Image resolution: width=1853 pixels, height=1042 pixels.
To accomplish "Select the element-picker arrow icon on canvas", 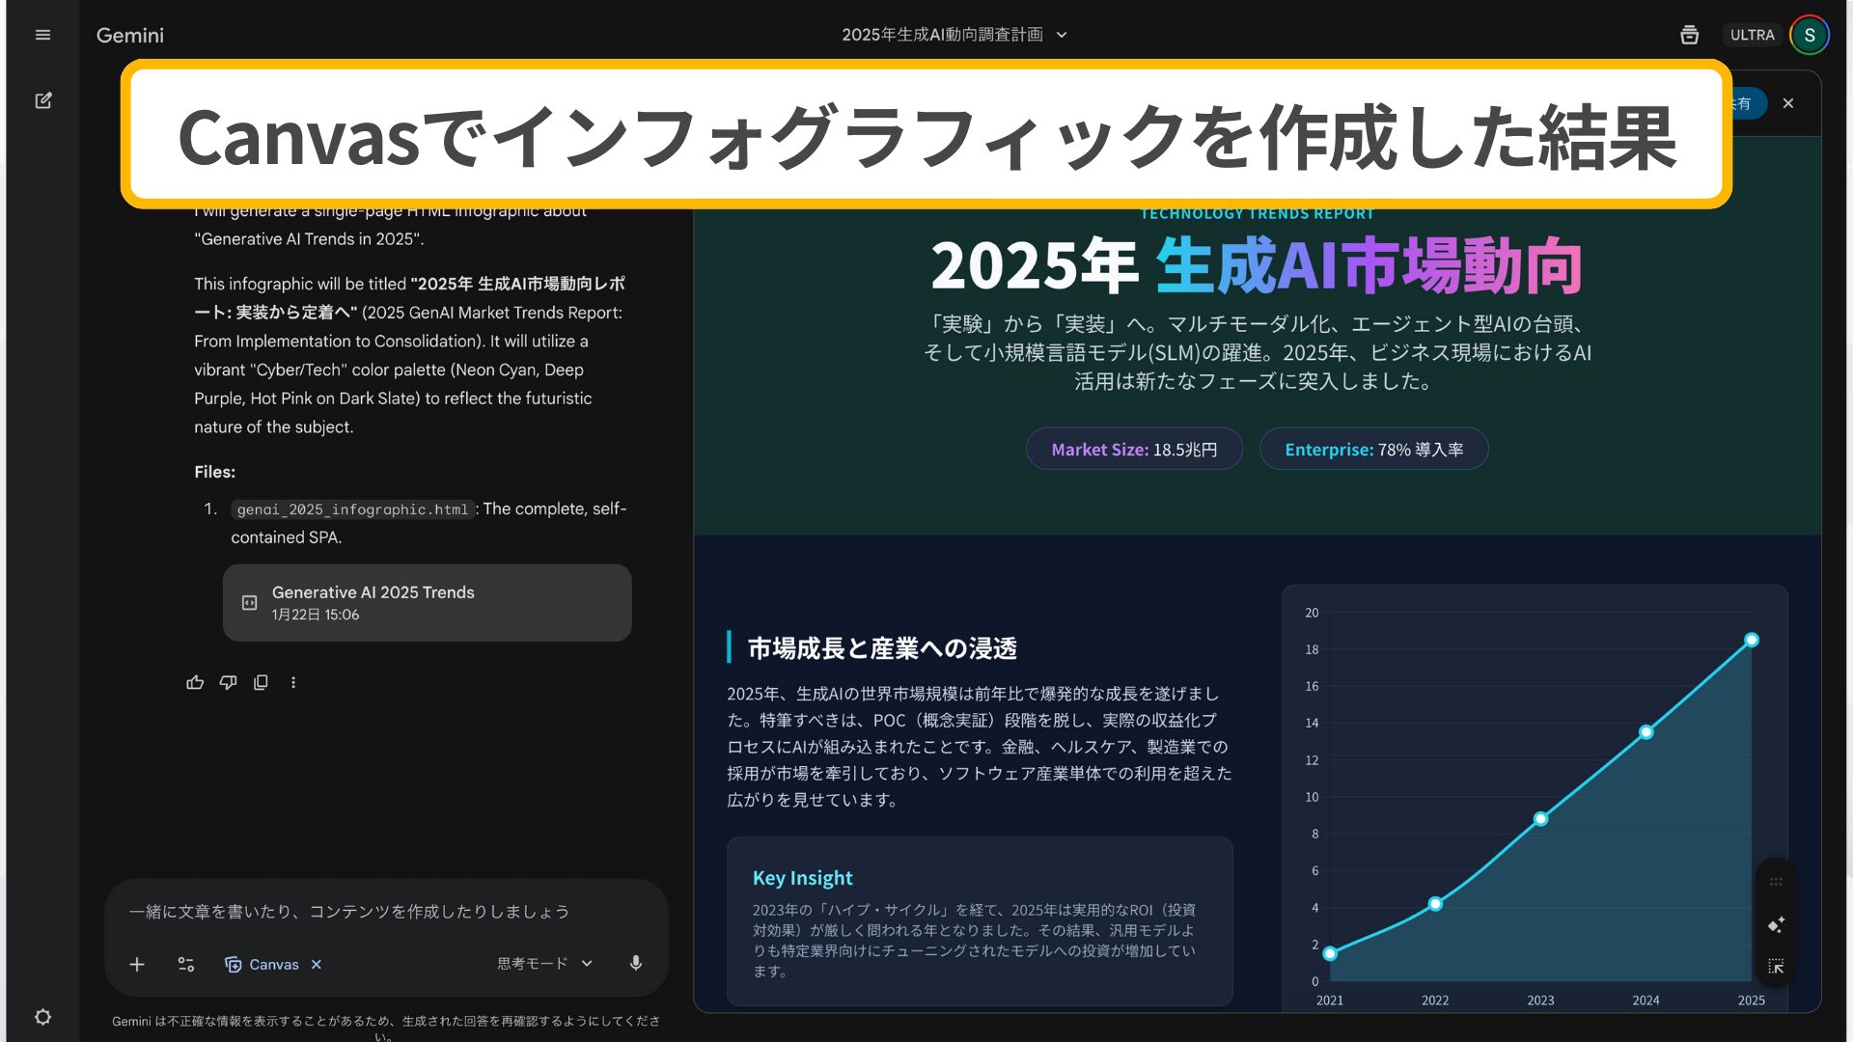I will pyautogui.click(x=1776, y=966).
